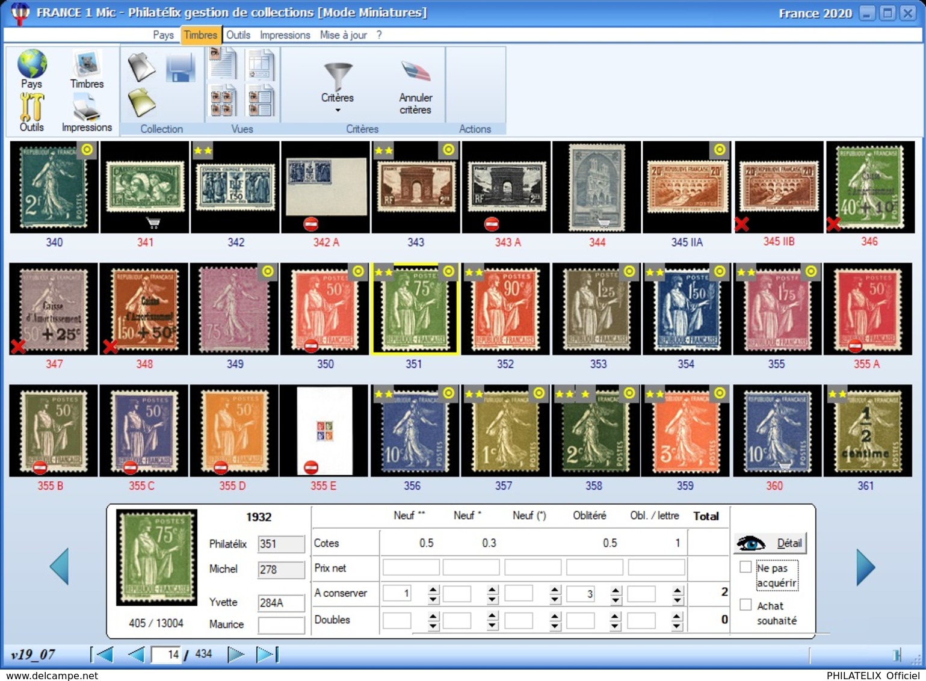Click the Prix net Neuf ** input field
926x681 pixels.
click(411, 567)
